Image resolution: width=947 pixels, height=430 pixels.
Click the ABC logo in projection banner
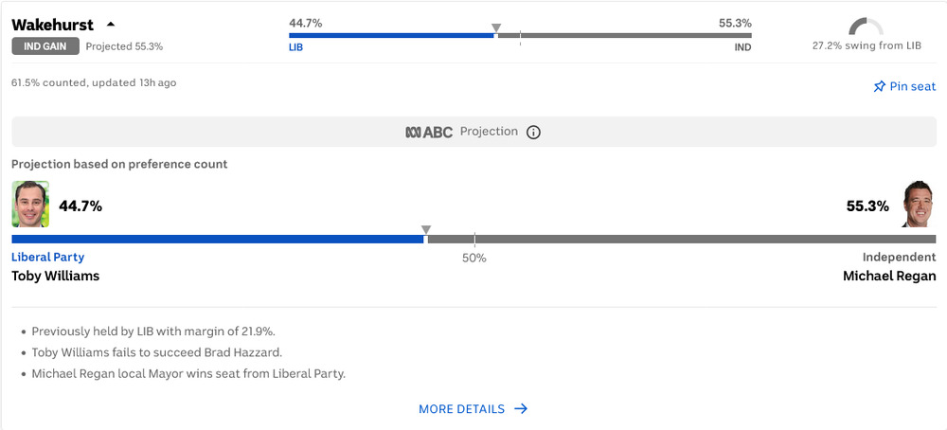tap(429, 132)
